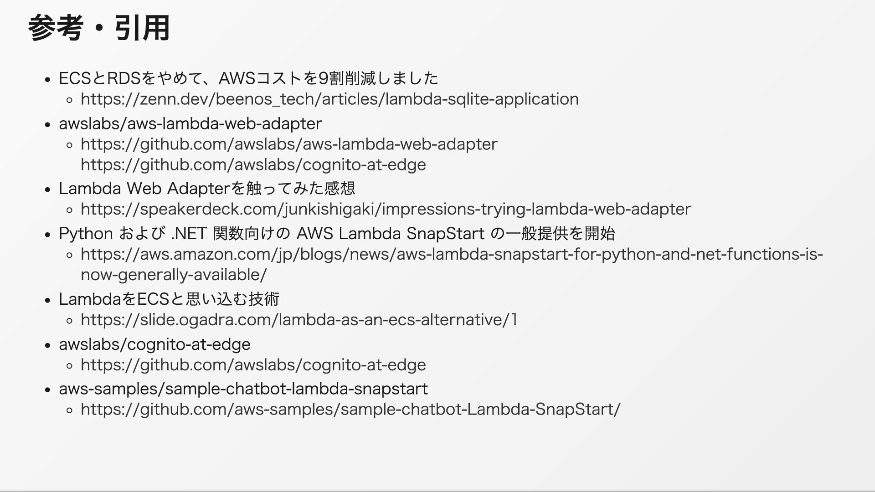
Task: Click the progress bar at slide bottom
Action: click(x=437, y=491)
